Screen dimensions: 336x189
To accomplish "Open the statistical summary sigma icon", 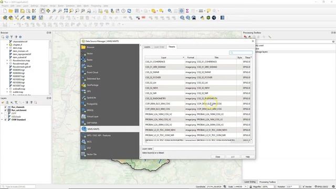I will point(187,11).
